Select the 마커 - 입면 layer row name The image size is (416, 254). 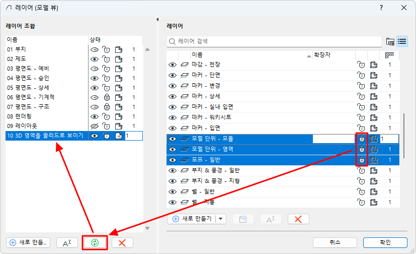pyautogui.click(x=206, y=128)
